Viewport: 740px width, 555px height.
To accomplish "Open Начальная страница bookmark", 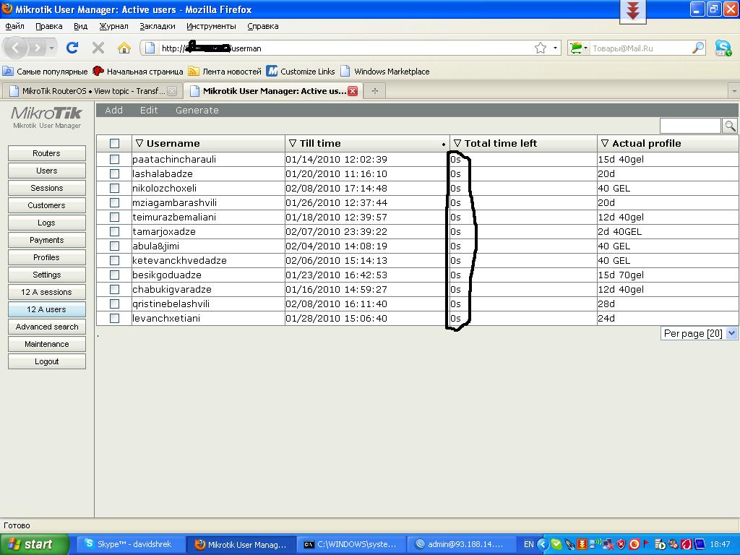I will 138,72.
